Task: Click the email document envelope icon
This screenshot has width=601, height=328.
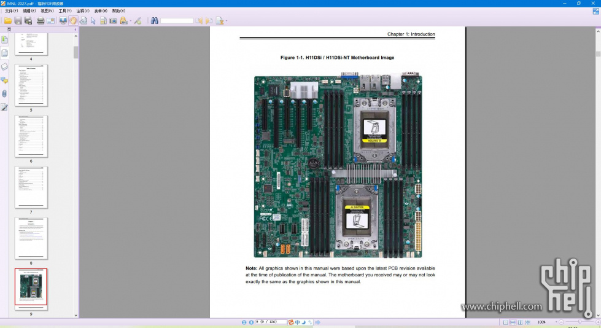Action: (50, 21)
